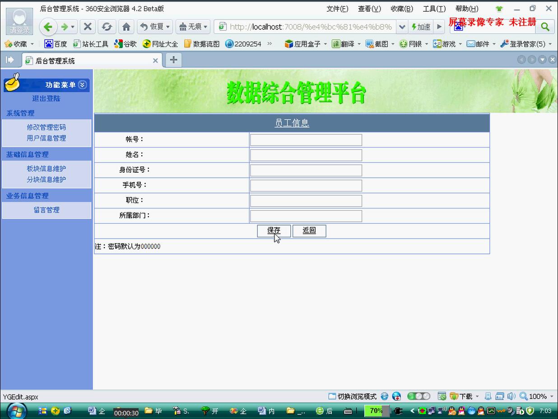Open the Windows Start orb
This screenshot has height=419, width=558.
(x=17, y=411)
